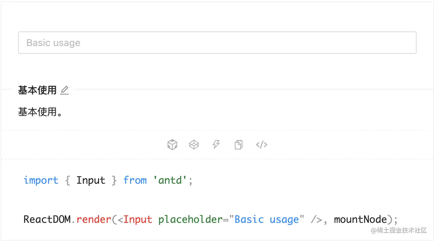Image resolution: width=434 pixels, height=241 pixels.
Task: Click "Input" inside the import braces
Action: (x=91, y=181)
